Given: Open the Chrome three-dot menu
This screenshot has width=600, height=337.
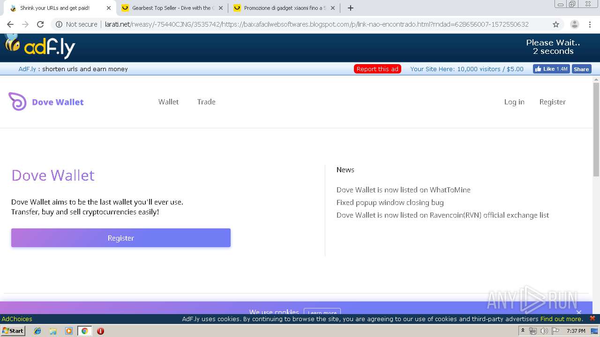Looking at the screenshot, I should pyautogui.click(x=591, y=24).
